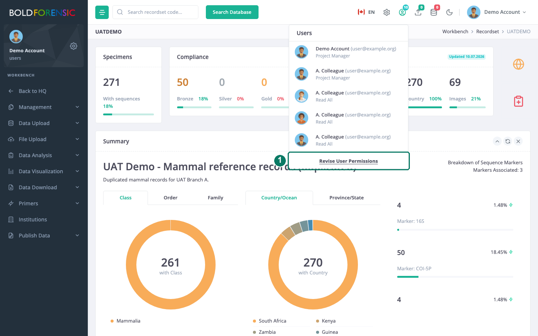Click the red clipboard plus icon
This screenshot has height=336, width=538.
[519, 101]
